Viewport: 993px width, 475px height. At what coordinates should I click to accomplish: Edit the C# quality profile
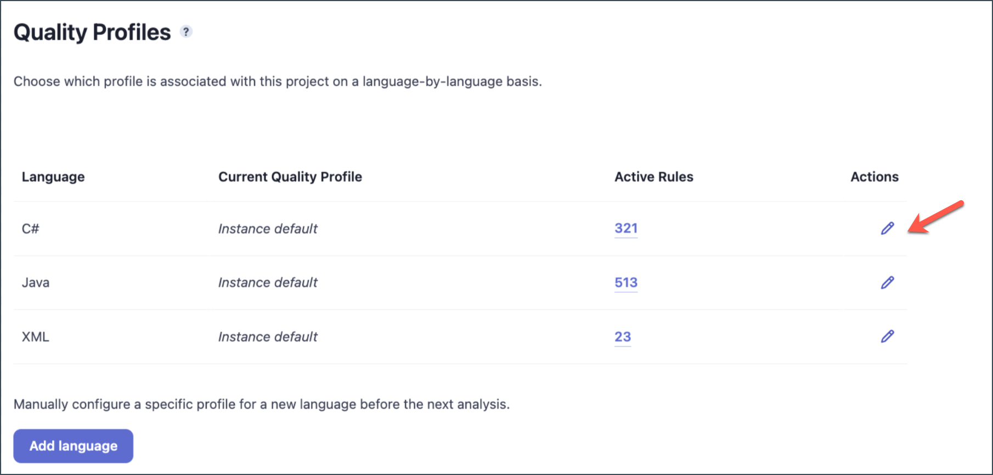click(887, 229)
